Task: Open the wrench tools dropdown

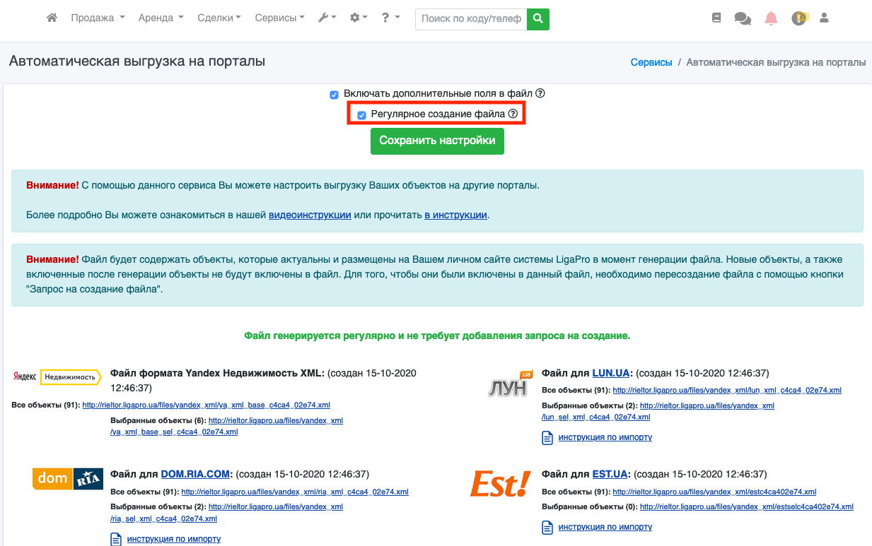Action: point(327,18)
